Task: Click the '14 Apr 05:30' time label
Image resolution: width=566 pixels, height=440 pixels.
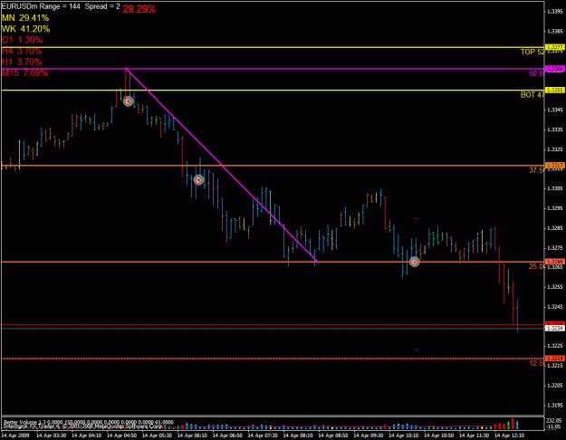Action: [157, 435]
